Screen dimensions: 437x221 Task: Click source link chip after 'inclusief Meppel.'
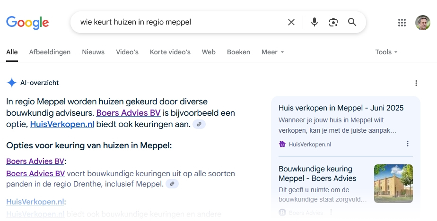pyautogui.click(x=172, y=184)
